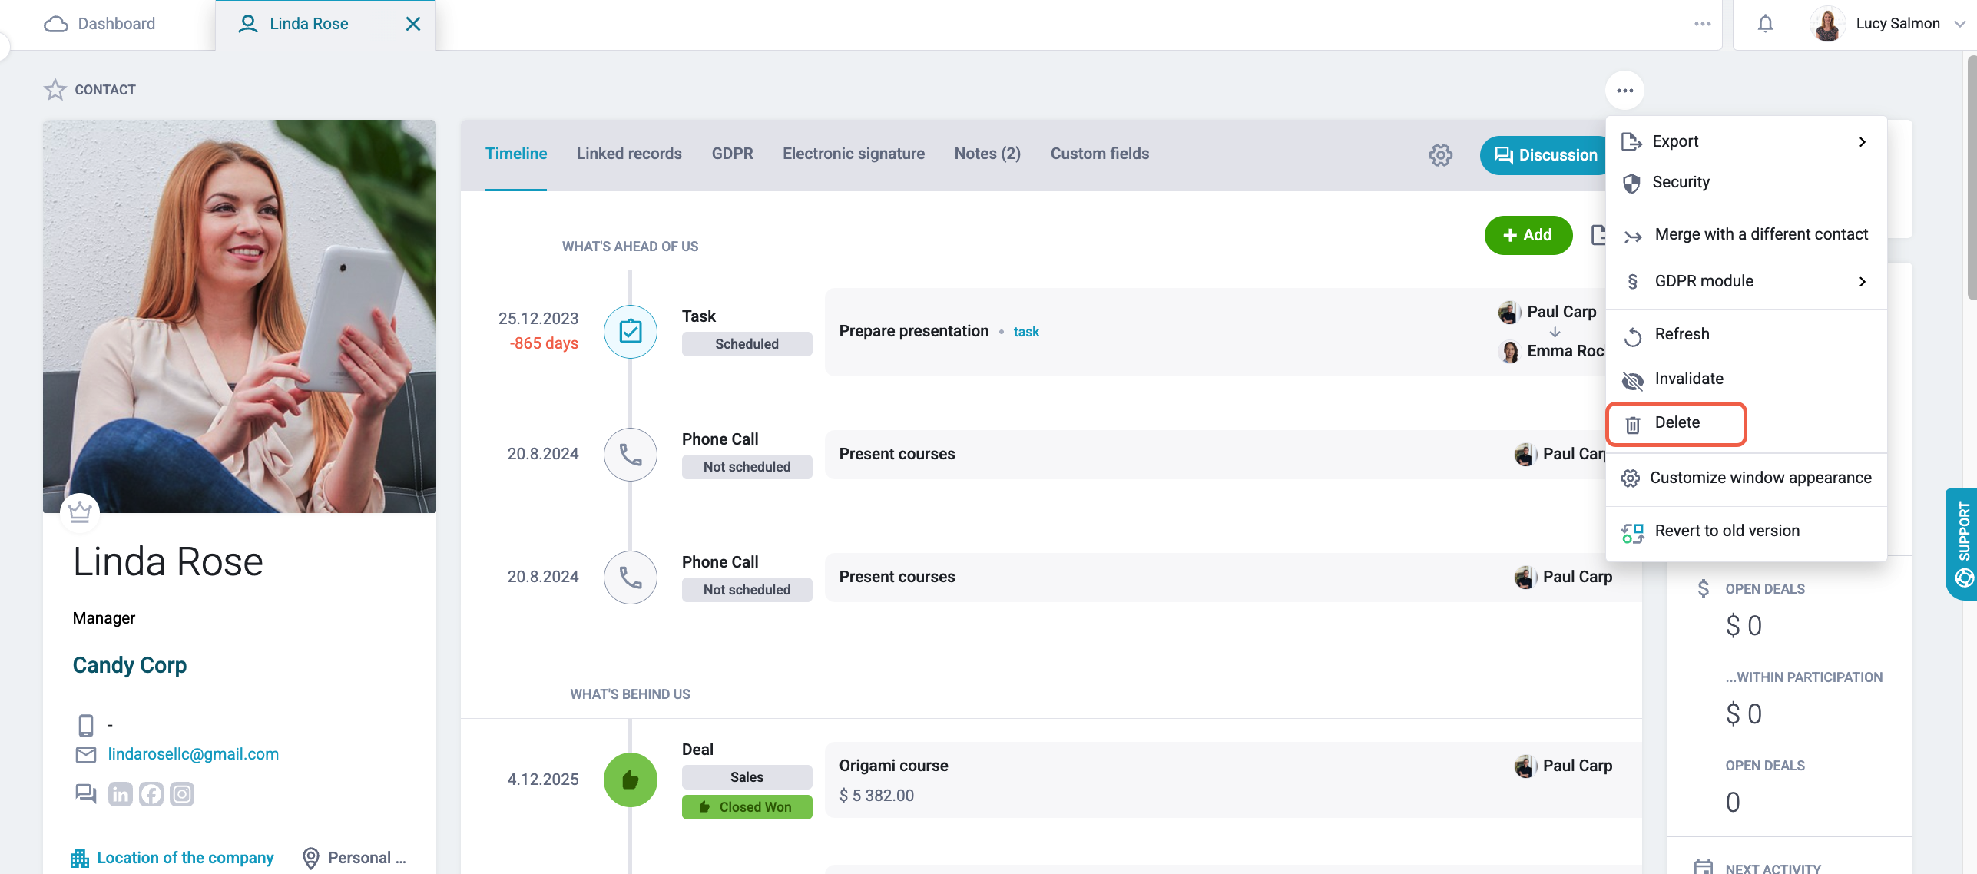Open the three-dots contact actions menu
The width and height of the screenshot is (1977, 874).
(1624, 91)
